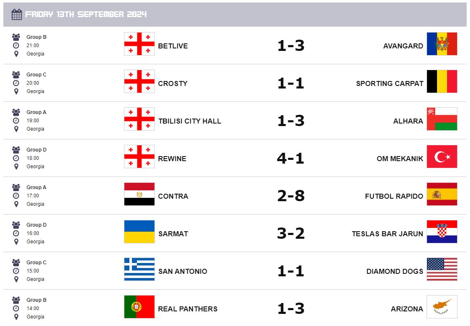The image size is (470, 326).
Task: Click the Turkey flag beside OM MEKANIK
Action: point(442,157)
